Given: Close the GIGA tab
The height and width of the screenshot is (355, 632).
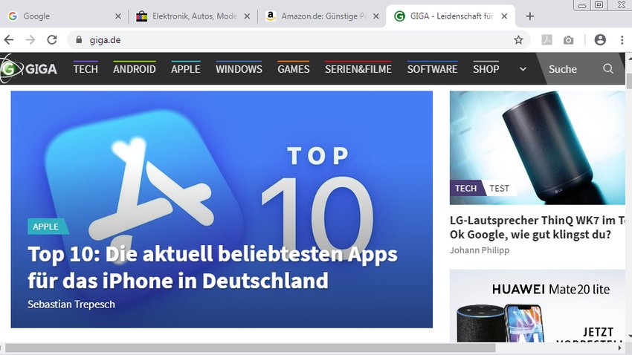Looking at the screenshot, I should tap(504, 16).
